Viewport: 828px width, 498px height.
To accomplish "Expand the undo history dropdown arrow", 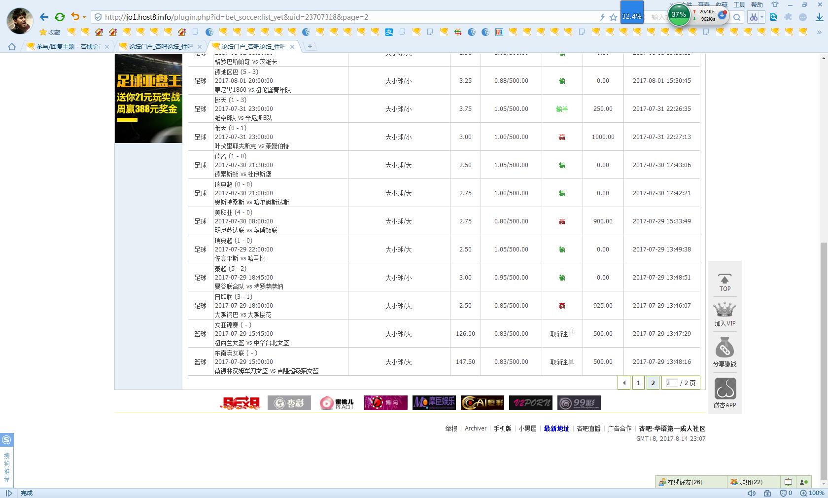I will pyautogui.click(x=84, y=17).
